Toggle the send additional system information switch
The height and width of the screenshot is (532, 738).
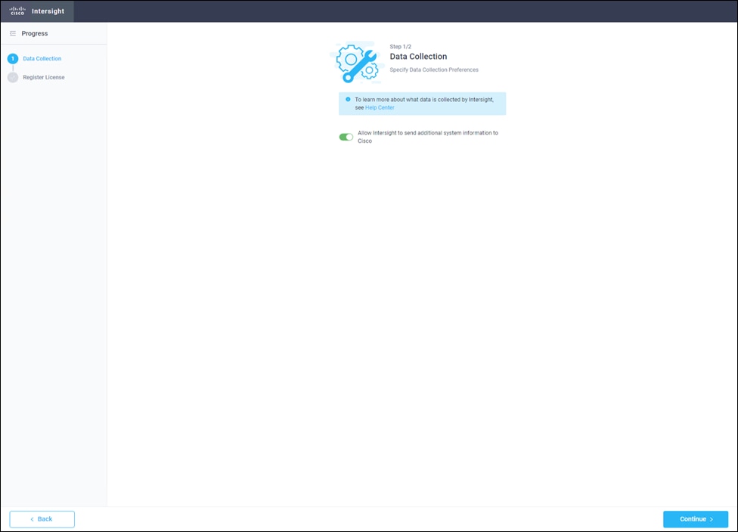(346, 137)
